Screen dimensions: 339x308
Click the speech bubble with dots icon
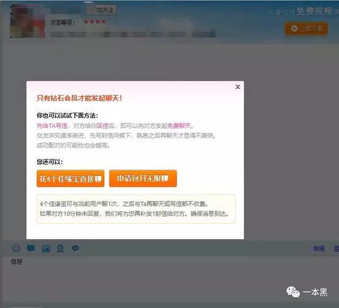[75, 248]
